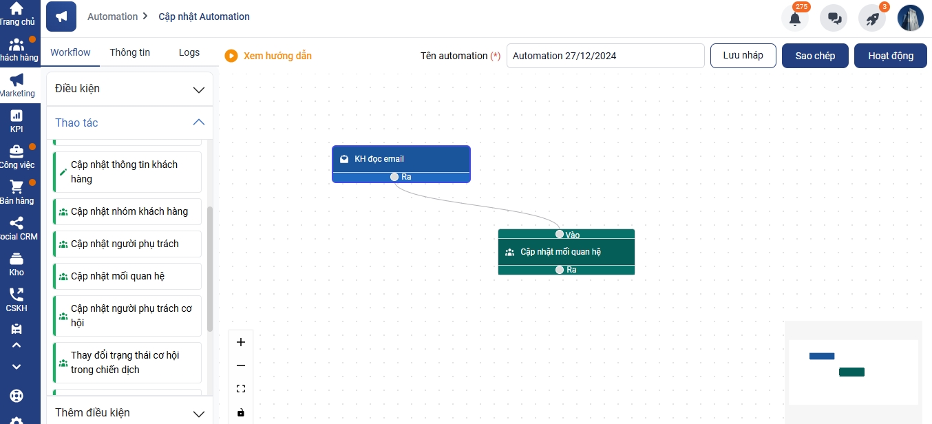
Task: Click zoom in plus on canvas
Action: 241,342
